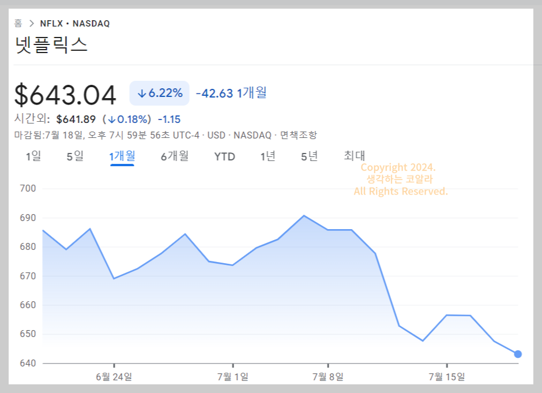The image size is (542, 393).
Task: Click the breadcrumb chevron after 홈
Action: [32, 24]
